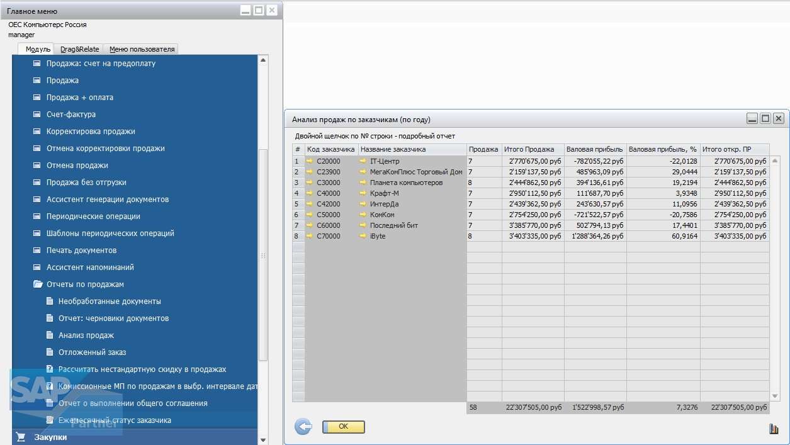
Task: Open link arrow for customer code C42000
Action: pyautogui.click(x=310, y=204)
